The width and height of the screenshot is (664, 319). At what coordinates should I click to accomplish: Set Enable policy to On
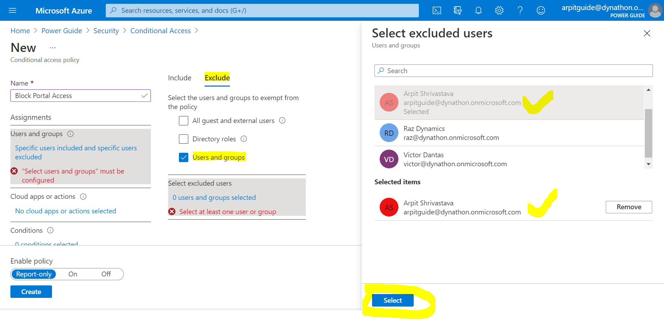[x=73, y=274]
